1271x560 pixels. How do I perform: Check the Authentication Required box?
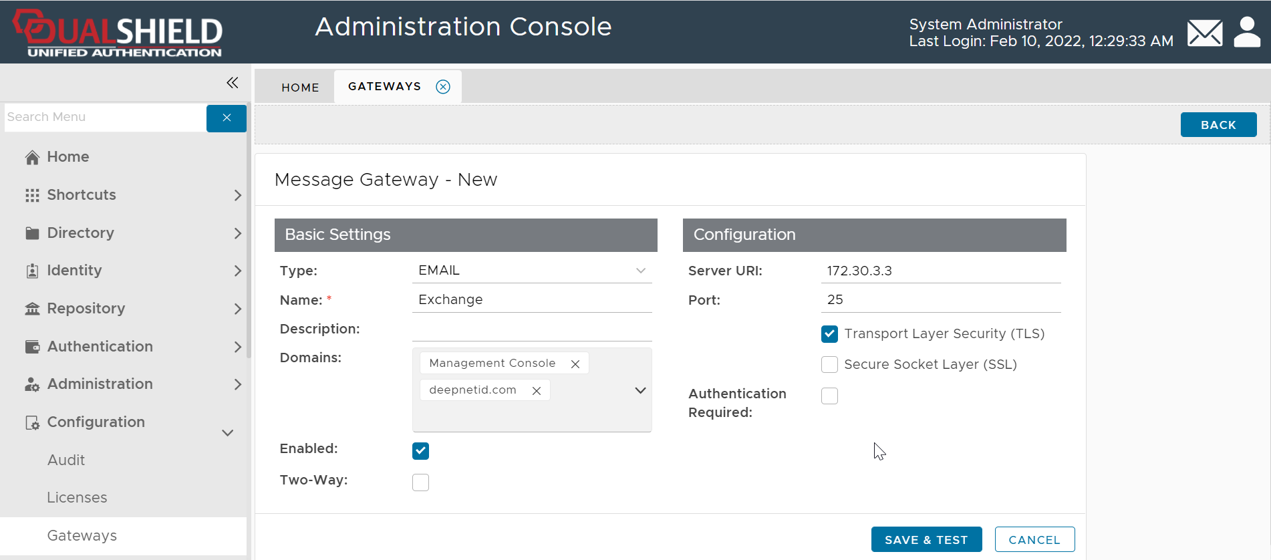[829, 396]
